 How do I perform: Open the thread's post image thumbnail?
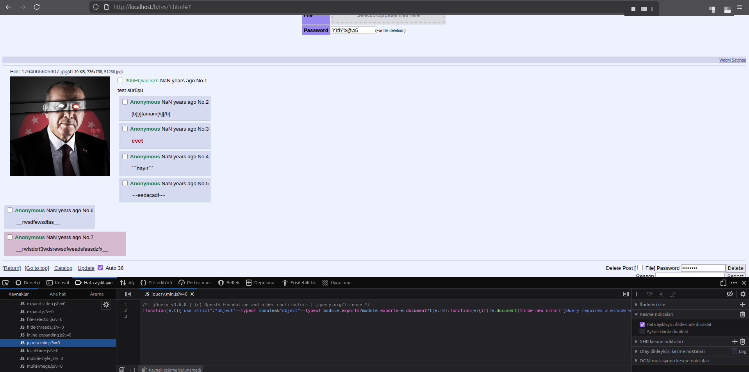[60, 126]
